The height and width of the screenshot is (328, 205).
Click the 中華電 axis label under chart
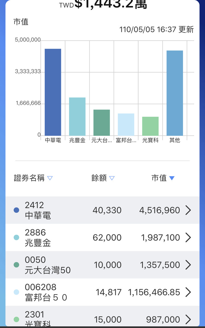[53, 140]
